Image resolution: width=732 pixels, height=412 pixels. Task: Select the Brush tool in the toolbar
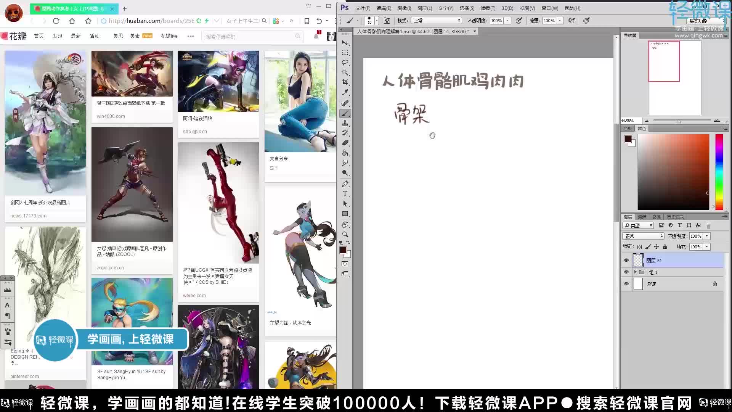pos(345,113)
